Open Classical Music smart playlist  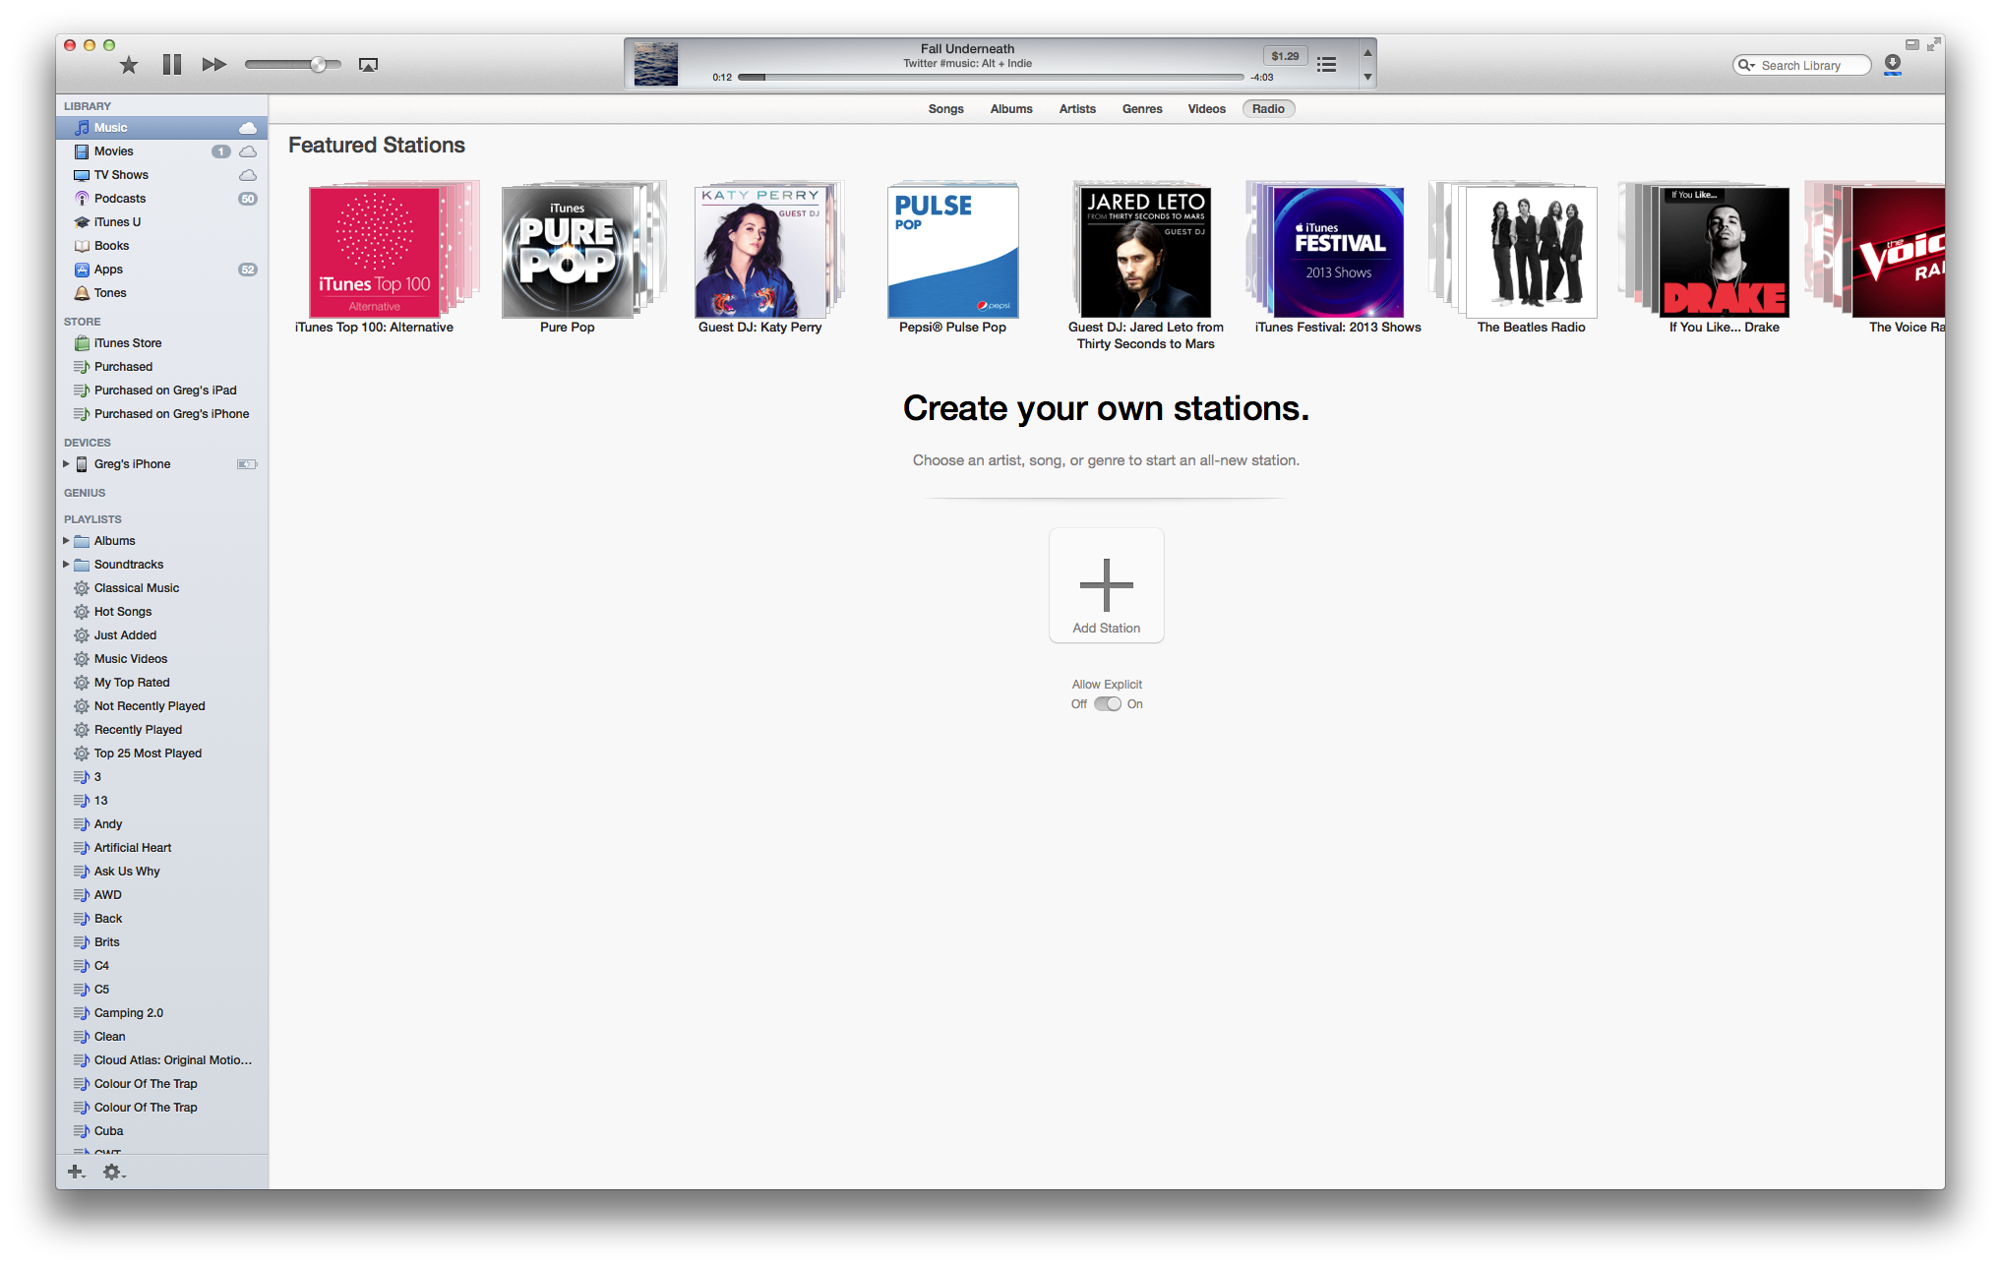[x=161, y=588]
